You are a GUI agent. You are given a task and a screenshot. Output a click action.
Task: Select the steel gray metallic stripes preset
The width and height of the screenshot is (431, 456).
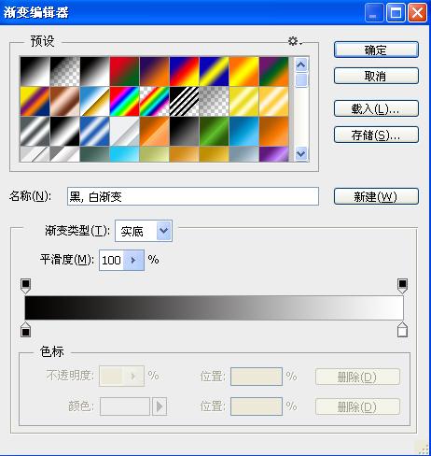tap(35, 131)
